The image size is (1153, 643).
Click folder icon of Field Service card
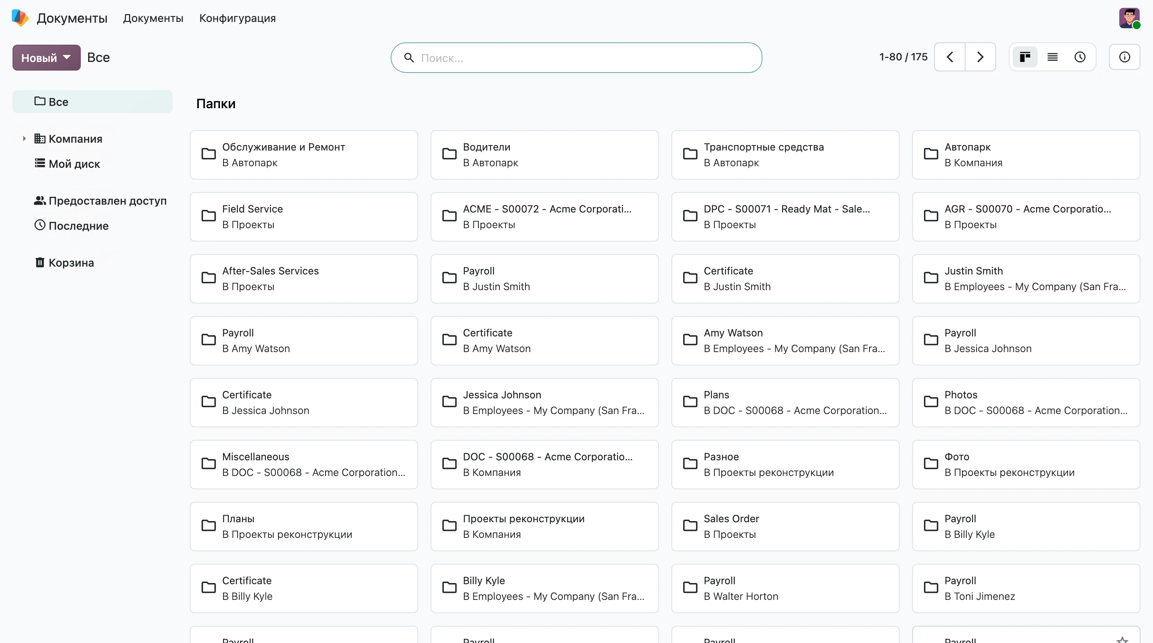(x=209, y=216)
